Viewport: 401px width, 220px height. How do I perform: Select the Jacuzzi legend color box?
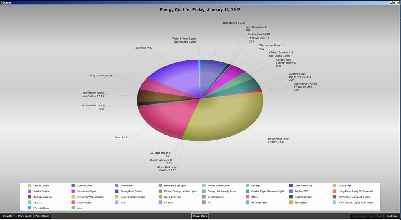pyautogui.click(x=29, y=202)
